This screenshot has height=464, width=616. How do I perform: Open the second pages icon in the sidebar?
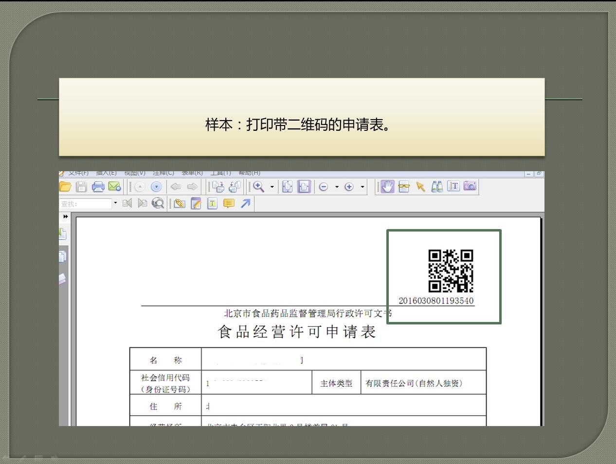coord(62,256)
